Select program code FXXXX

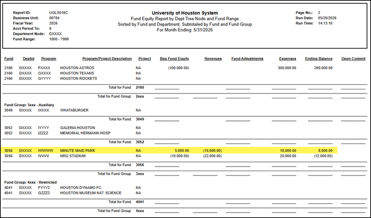(44, 68)
